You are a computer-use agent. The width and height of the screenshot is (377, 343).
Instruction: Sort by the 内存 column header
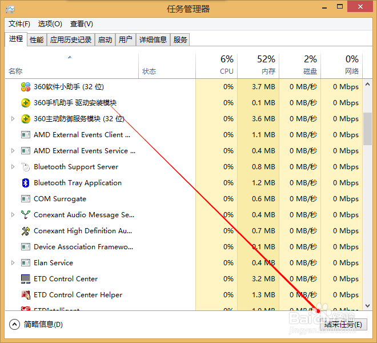tap(258, 66)
